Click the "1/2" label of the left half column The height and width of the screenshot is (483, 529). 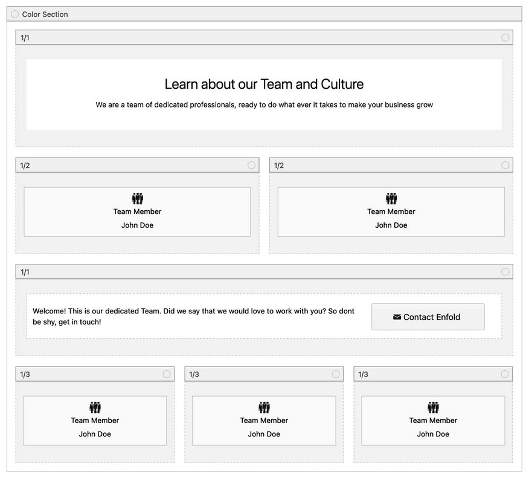(25, 165)
